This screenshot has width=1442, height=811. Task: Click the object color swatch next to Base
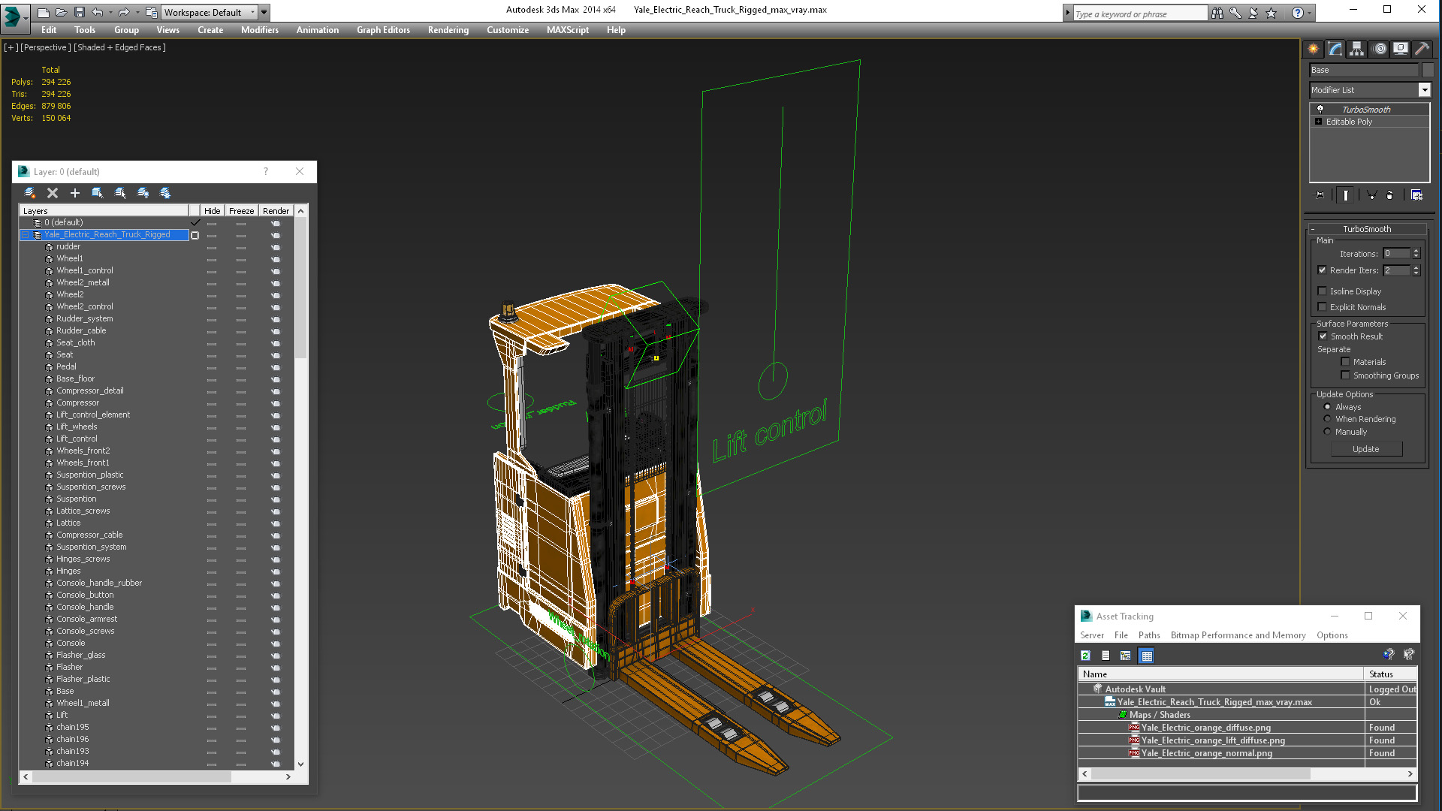click(x=1428, y=70)
